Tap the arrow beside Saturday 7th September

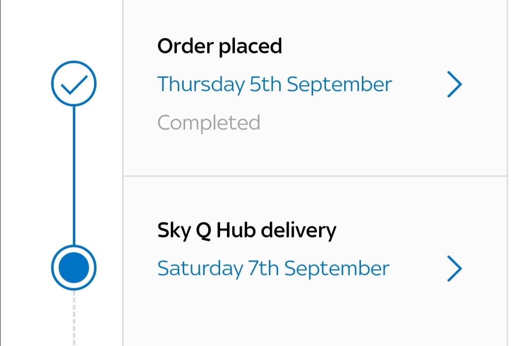[x=455, y=269]
